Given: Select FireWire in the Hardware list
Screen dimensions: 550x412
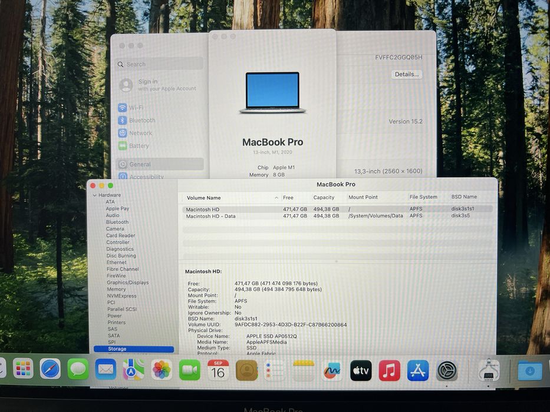Looking at the screenshot, I should [x=116, y=275].
